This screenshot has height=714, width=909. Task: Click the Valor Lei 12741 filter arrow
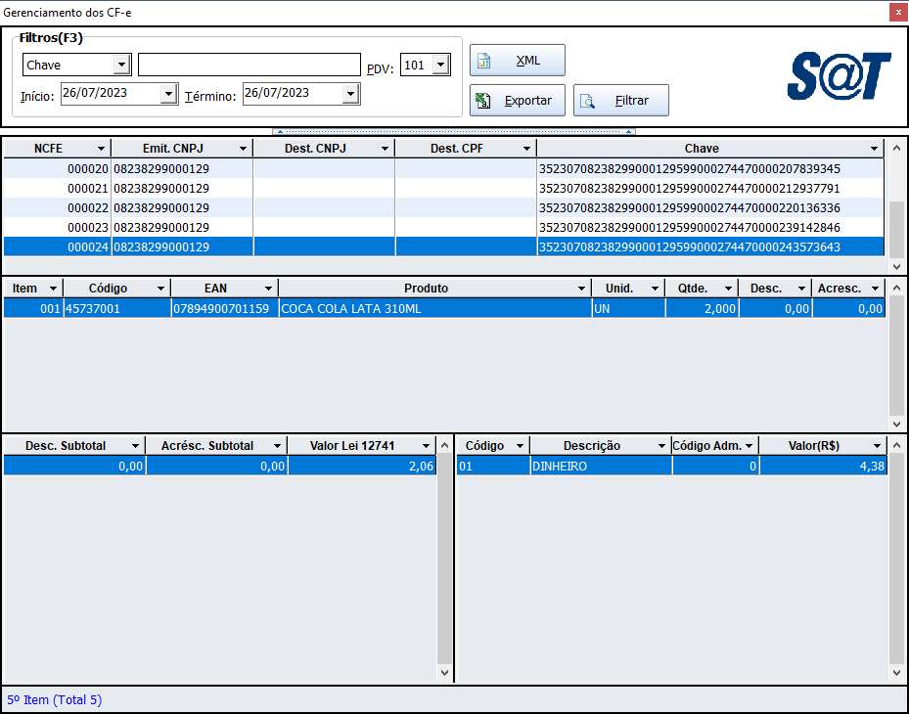425,446
